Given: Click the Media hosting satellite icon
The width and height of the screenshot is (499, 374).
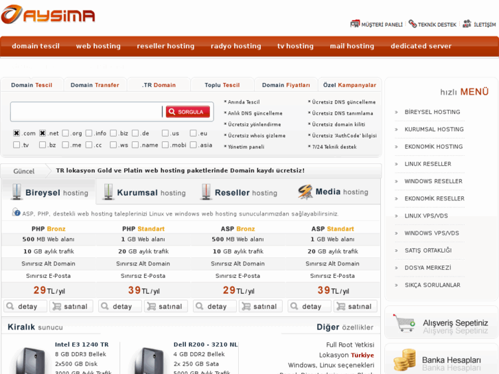Looking at the screenshot, I should 305,192.
